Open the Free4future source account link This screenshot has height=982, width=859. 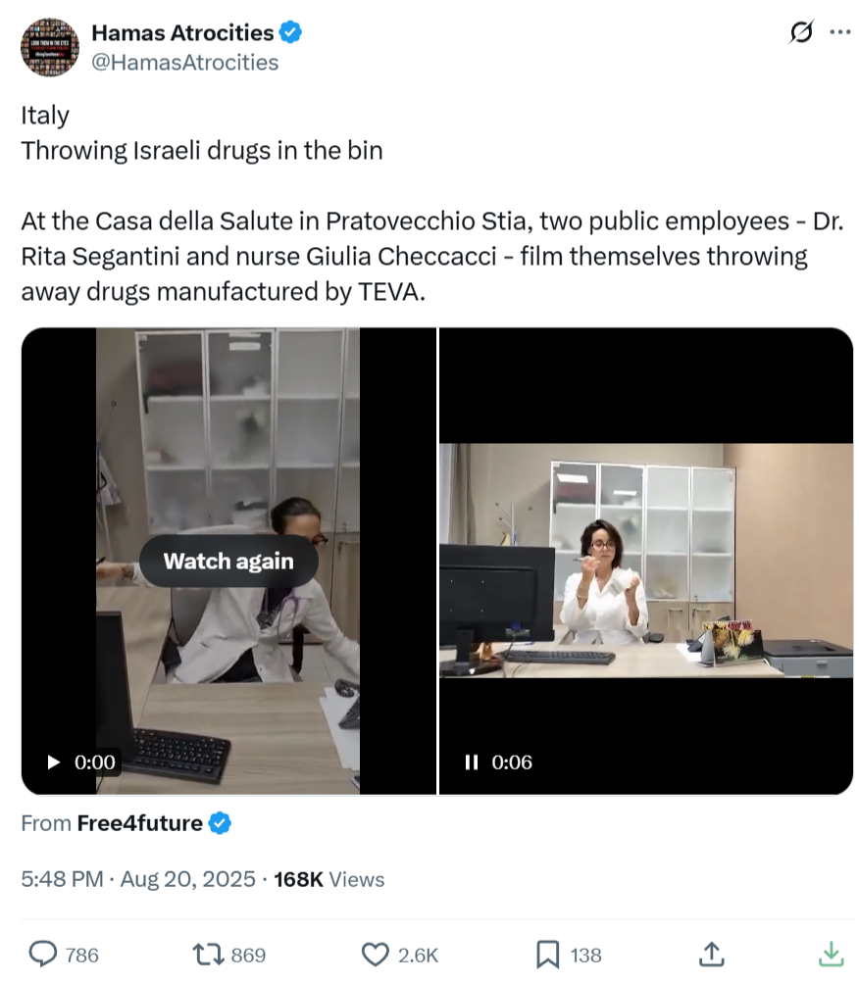[x=139, y=823]
